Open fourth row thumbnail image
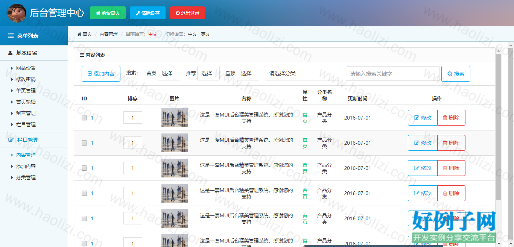 click(175, 193)
